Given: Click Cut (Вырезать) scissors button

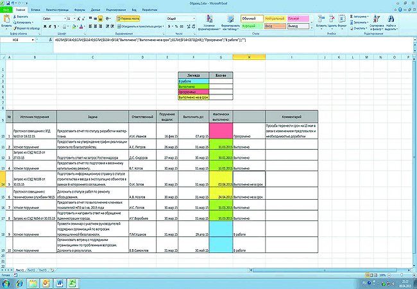Looking at the screenshot, I should pos(21,17).
